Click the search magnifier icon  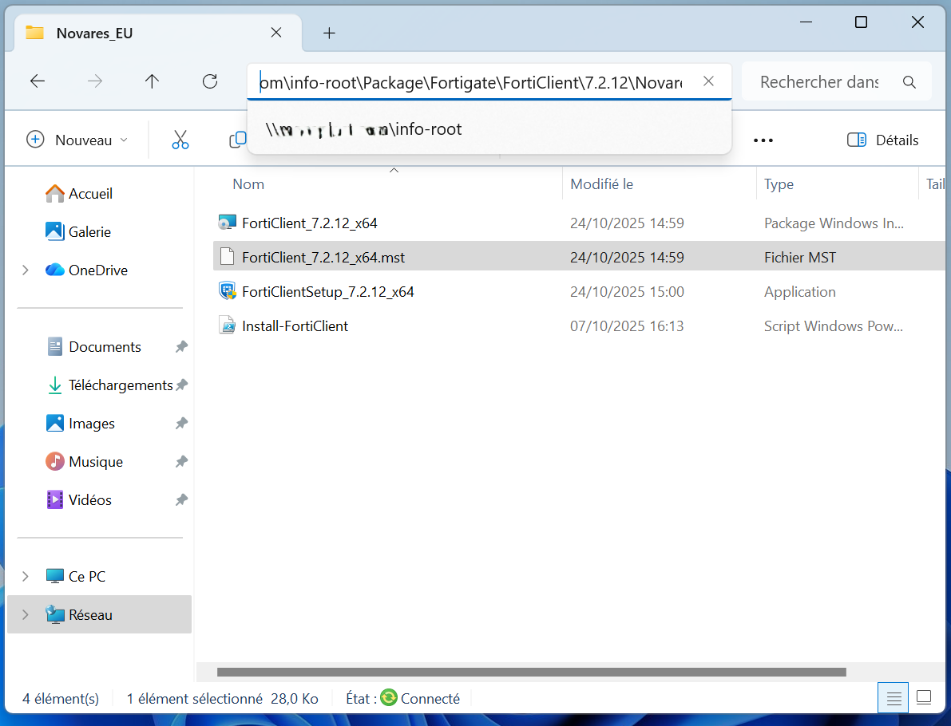point(909,82)
